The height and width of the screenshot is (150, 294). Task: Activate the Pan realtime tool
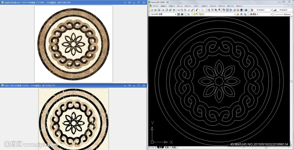click(x=208, y=10)
